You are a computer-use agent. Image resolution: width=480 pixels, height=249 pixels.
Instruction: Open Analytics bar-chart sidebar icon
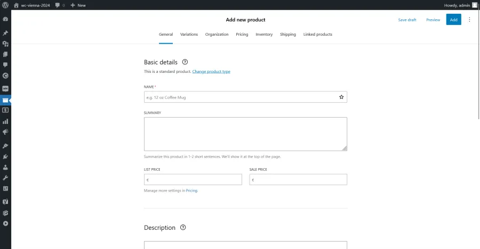(5, 121)
